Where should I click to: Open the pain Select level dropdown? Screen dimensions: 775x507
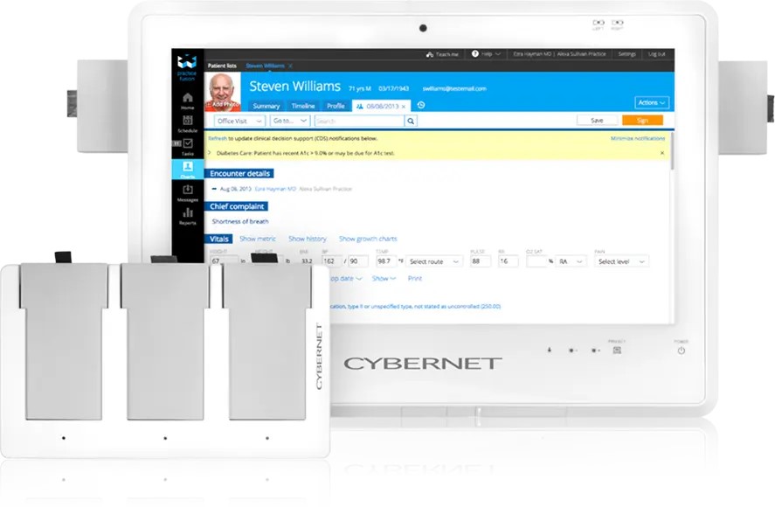pyautogui.click(x=621, y=261)
